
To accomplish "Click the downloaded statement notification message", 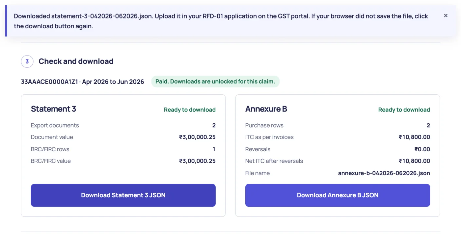I will tap(221, 21).
